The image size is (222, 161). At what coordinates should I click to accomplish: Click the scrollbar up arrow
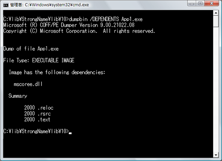(216, 13)
